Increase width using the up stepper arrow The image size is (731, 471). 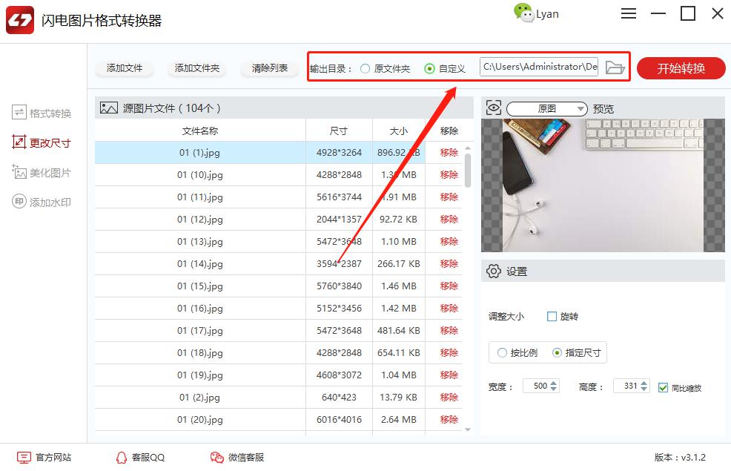click(x=555, y=383)
